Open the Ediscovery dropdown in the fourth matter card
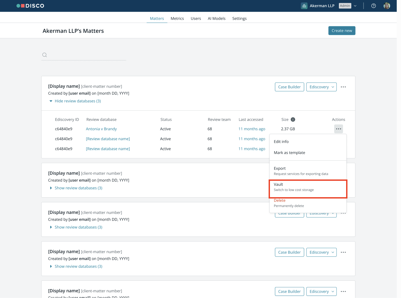The height and width of the screenshot is (298, 401). pos(321,252)
